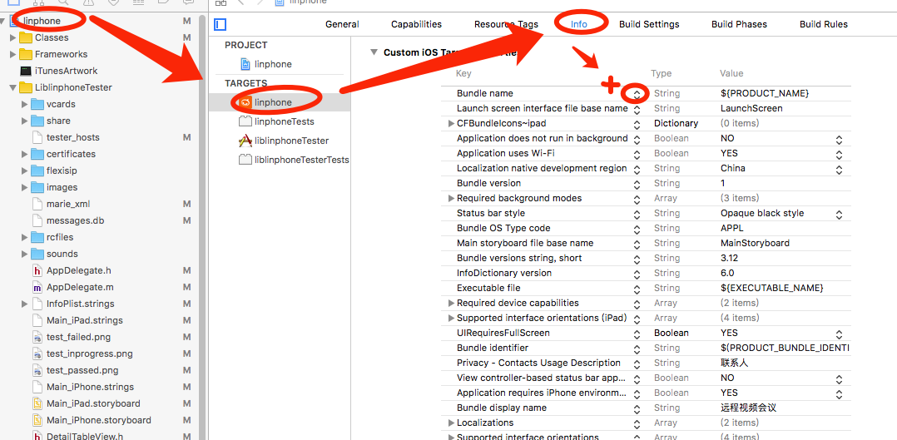
Task: Switch to the Capabilities tab
Action: pos(416,24)
